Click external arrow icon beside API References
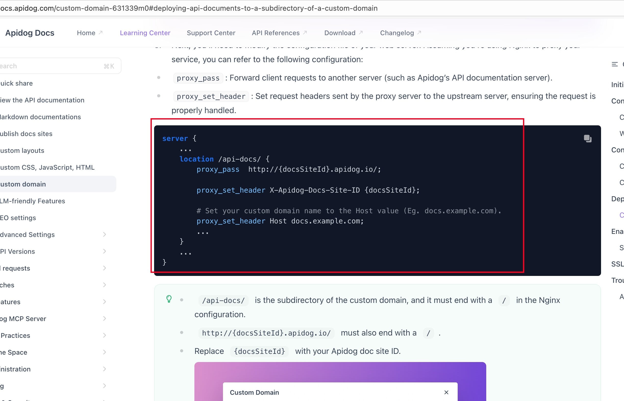This screenshot has width=624, height=401. [305, 33]
